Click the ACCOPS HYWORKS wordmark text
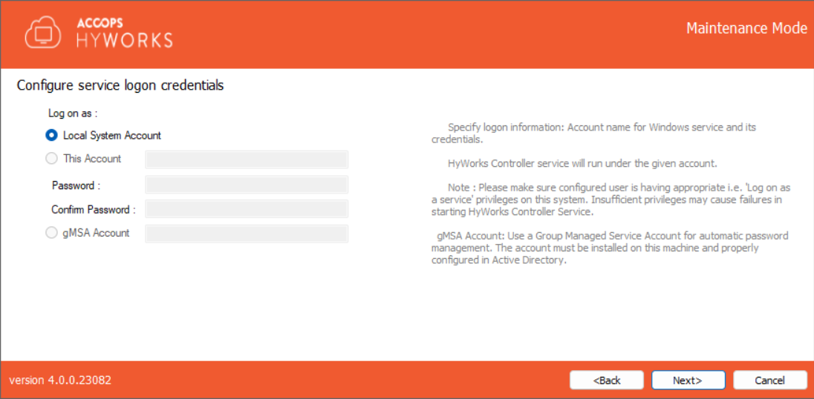Screen dimensions: 814x399 pos(125,32)
